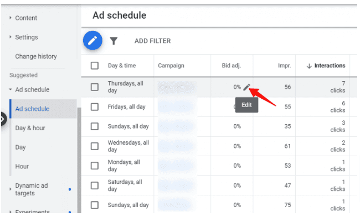The image size is (360, 218).
Task: Sort by Impr. column header
Action: (x=284, y=66)
